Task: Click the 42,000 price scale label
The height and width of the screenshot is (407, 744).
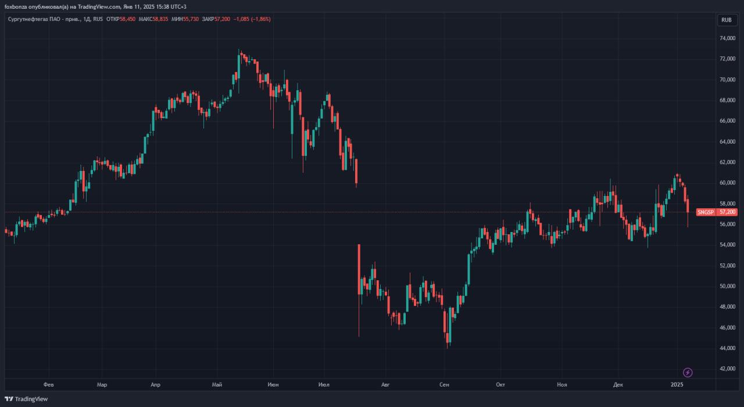Action: [x=727, y=369]
